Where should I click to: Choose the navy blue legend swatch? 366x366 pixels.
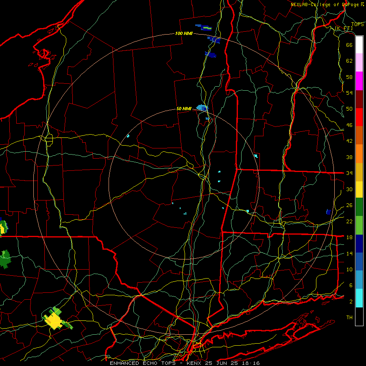359,244
